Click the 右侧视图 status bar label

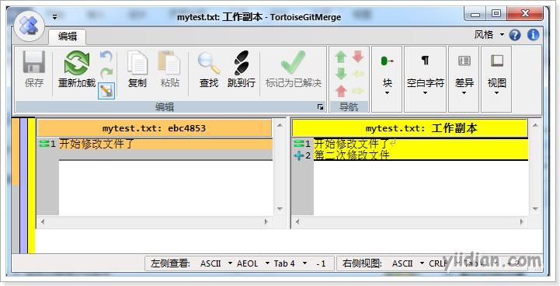[362, 263]
